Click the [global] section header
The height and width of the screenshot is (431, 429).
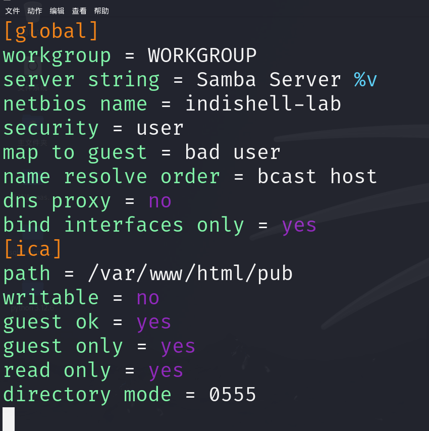point(51,31)
